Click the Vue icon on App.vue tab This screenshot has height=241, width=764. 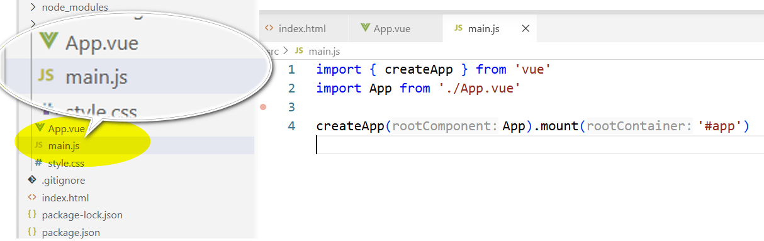[365, 29]
